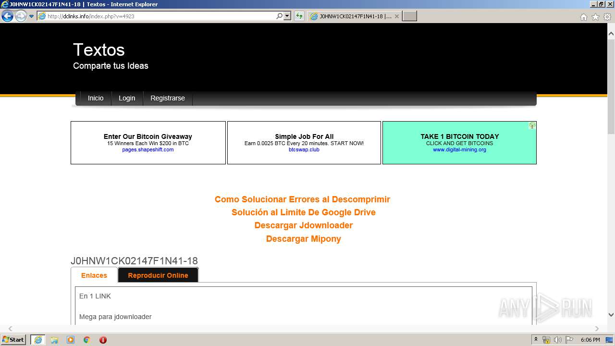Open a new blank tab
The image size is (615, 346).
point(409,16)
